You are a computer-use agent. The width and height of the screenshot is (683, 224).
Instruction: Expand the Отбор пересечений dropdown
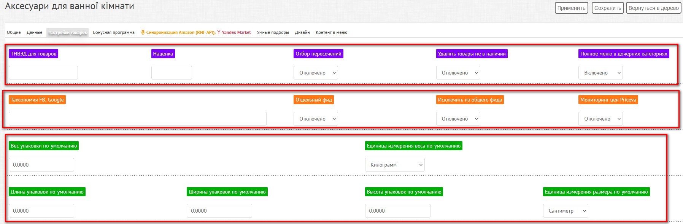point(316,73)
